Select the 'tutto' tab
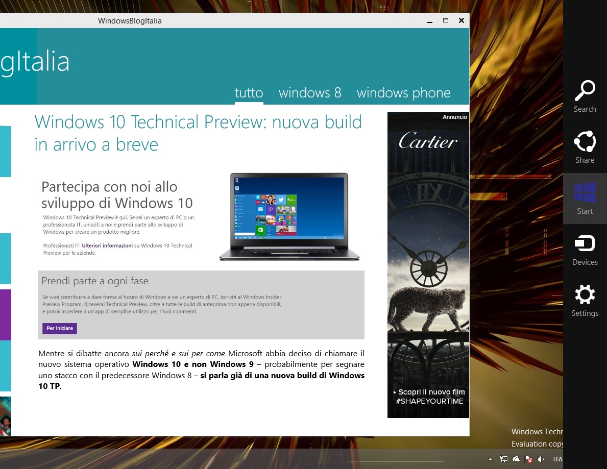The image size is (607, 469). point(249,93)
